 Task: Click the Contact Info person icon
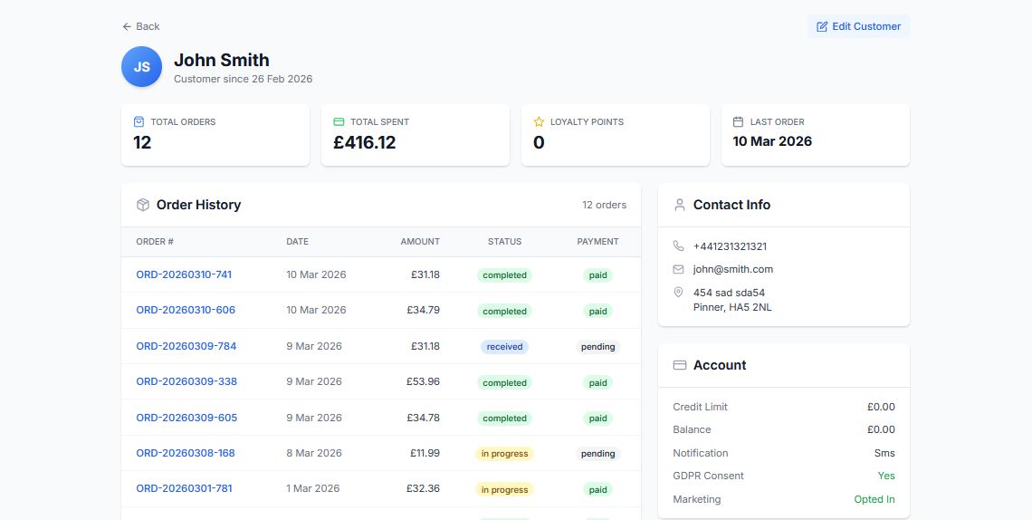click(x=680, y=205)
